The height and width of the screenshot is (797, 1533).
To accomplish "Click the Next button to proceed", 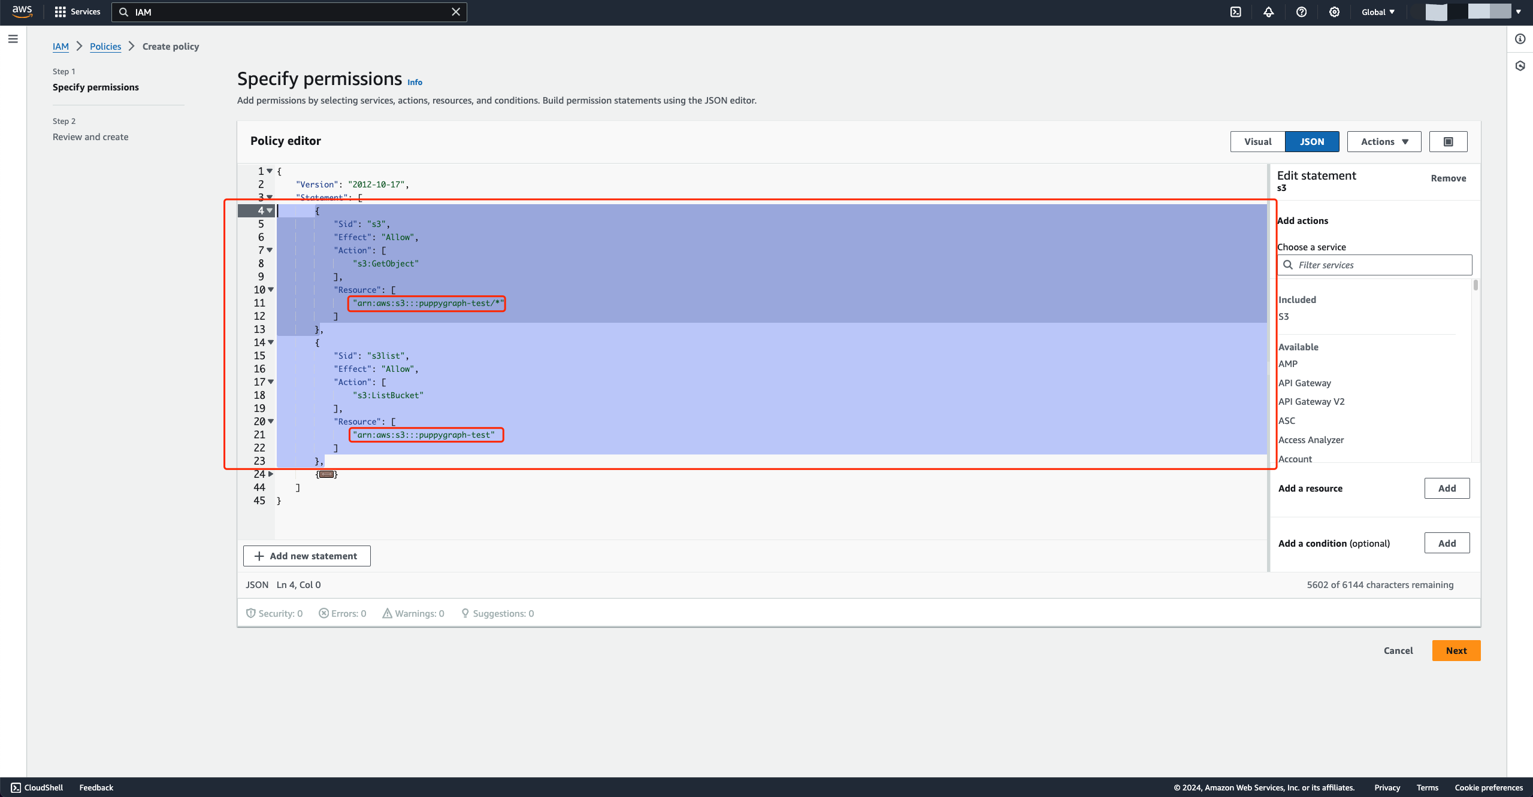I will click(x=1456, y=650).
